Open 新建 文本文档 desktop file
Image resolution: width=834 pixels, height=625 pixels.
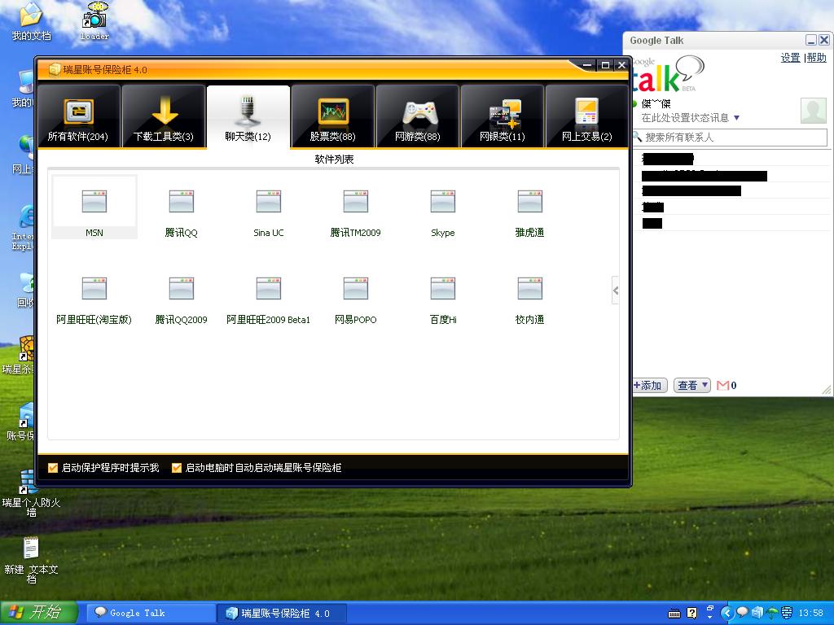(31, 560)
